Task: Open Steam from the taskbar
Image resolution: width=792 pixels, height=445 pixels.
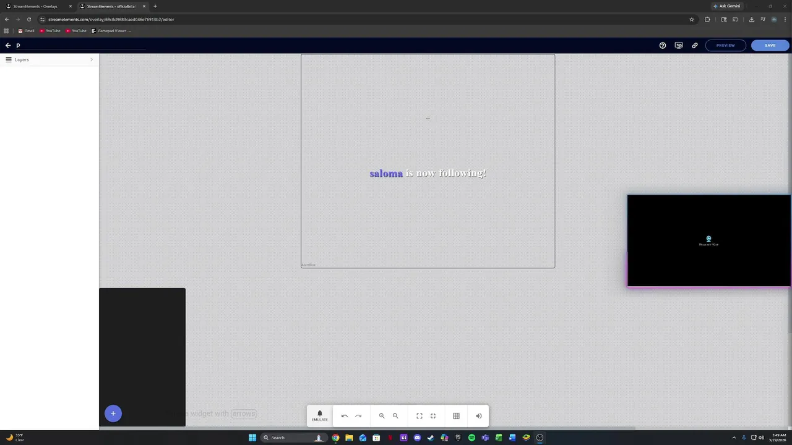Action: [431, 438]
